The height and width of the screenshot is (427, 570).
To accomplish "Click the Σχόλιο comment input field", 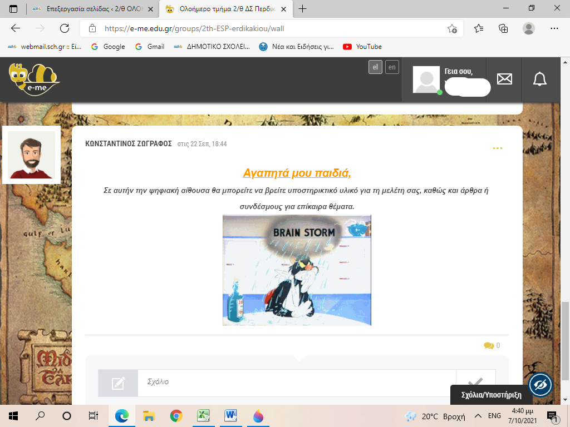I will coord(296,383).
